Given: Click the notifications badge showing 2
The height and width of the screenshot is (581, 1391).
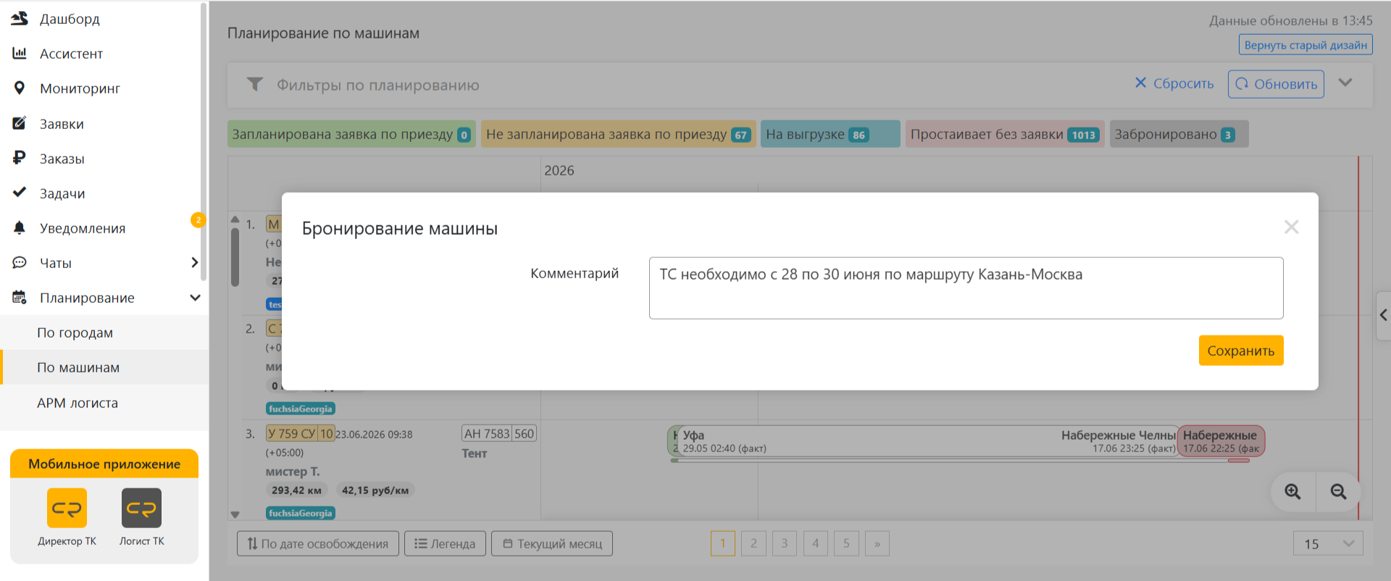Looking at the screenshot, I should [198, 220].
